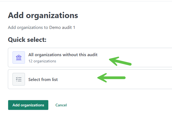Click the 'Select from list' label text

coord(43,80)
